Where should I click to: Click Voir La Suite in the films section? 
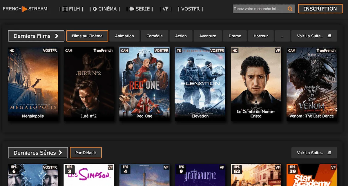pyautogui.click(x=314, y=36)
